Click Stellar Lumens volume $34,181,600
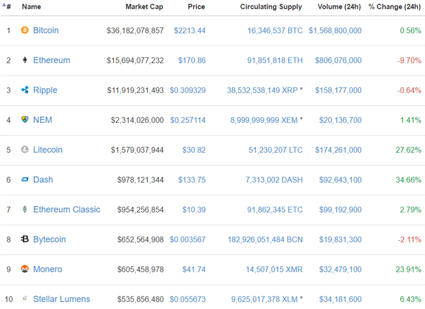 [340, 299]
